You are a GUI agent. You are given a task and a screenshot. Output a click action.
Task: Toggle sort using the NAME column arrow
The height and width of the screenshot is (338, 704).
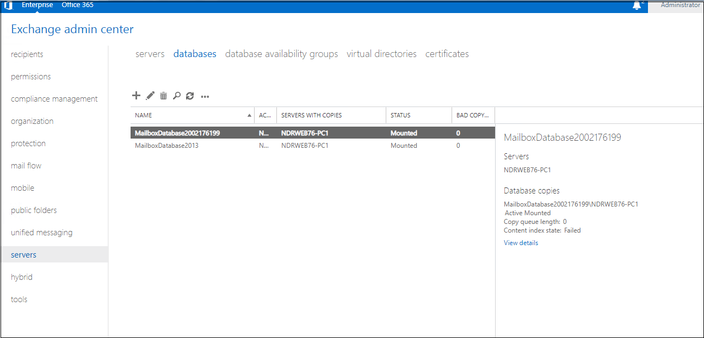click(x=249, y=115)
